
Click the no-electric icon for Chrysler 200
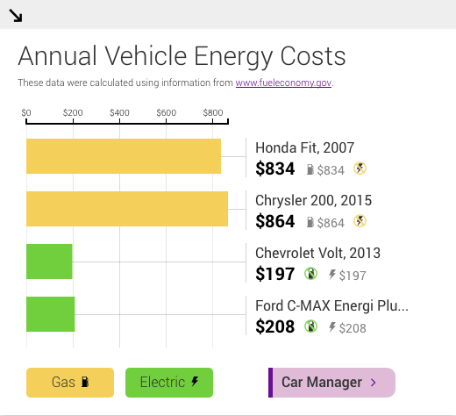(360, 221)
